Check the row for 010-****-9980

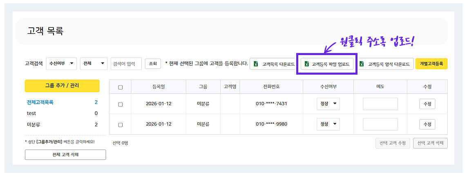120,125
